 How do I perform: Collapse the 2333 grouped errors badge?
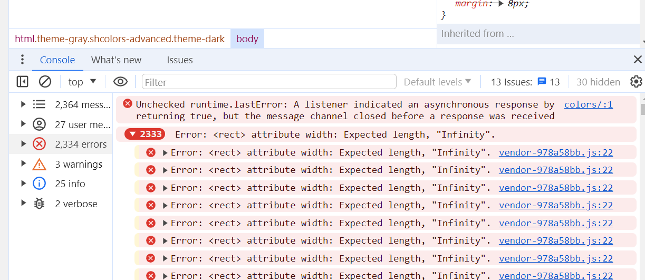(144, 134)
